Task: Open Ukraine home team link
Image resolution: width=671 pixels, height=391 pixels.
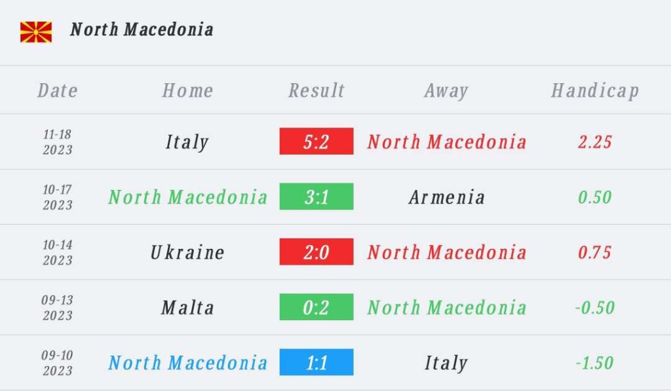Action: point(187,252)
